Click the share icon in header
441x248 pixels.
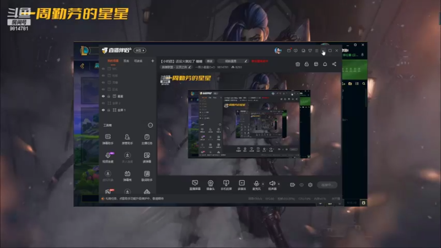click(x=334, y=64)
